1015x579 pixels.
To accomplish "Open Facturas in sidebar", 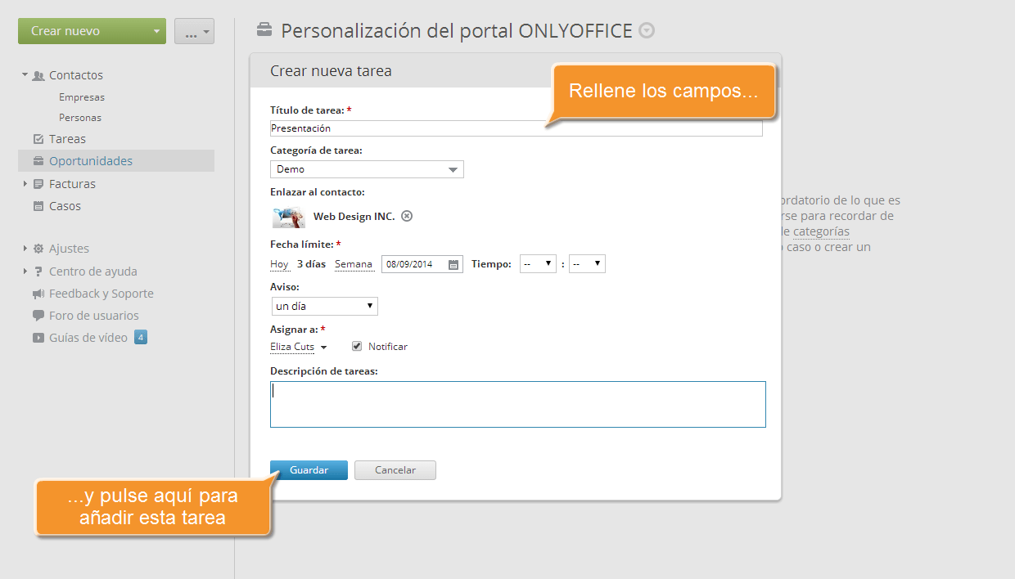I will point(72,184).
